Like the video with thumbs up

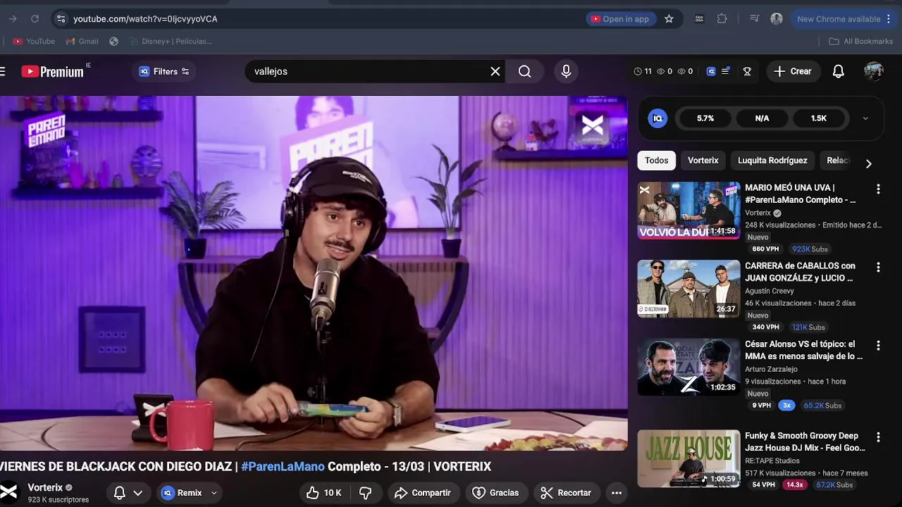click(x=324, y=493)
